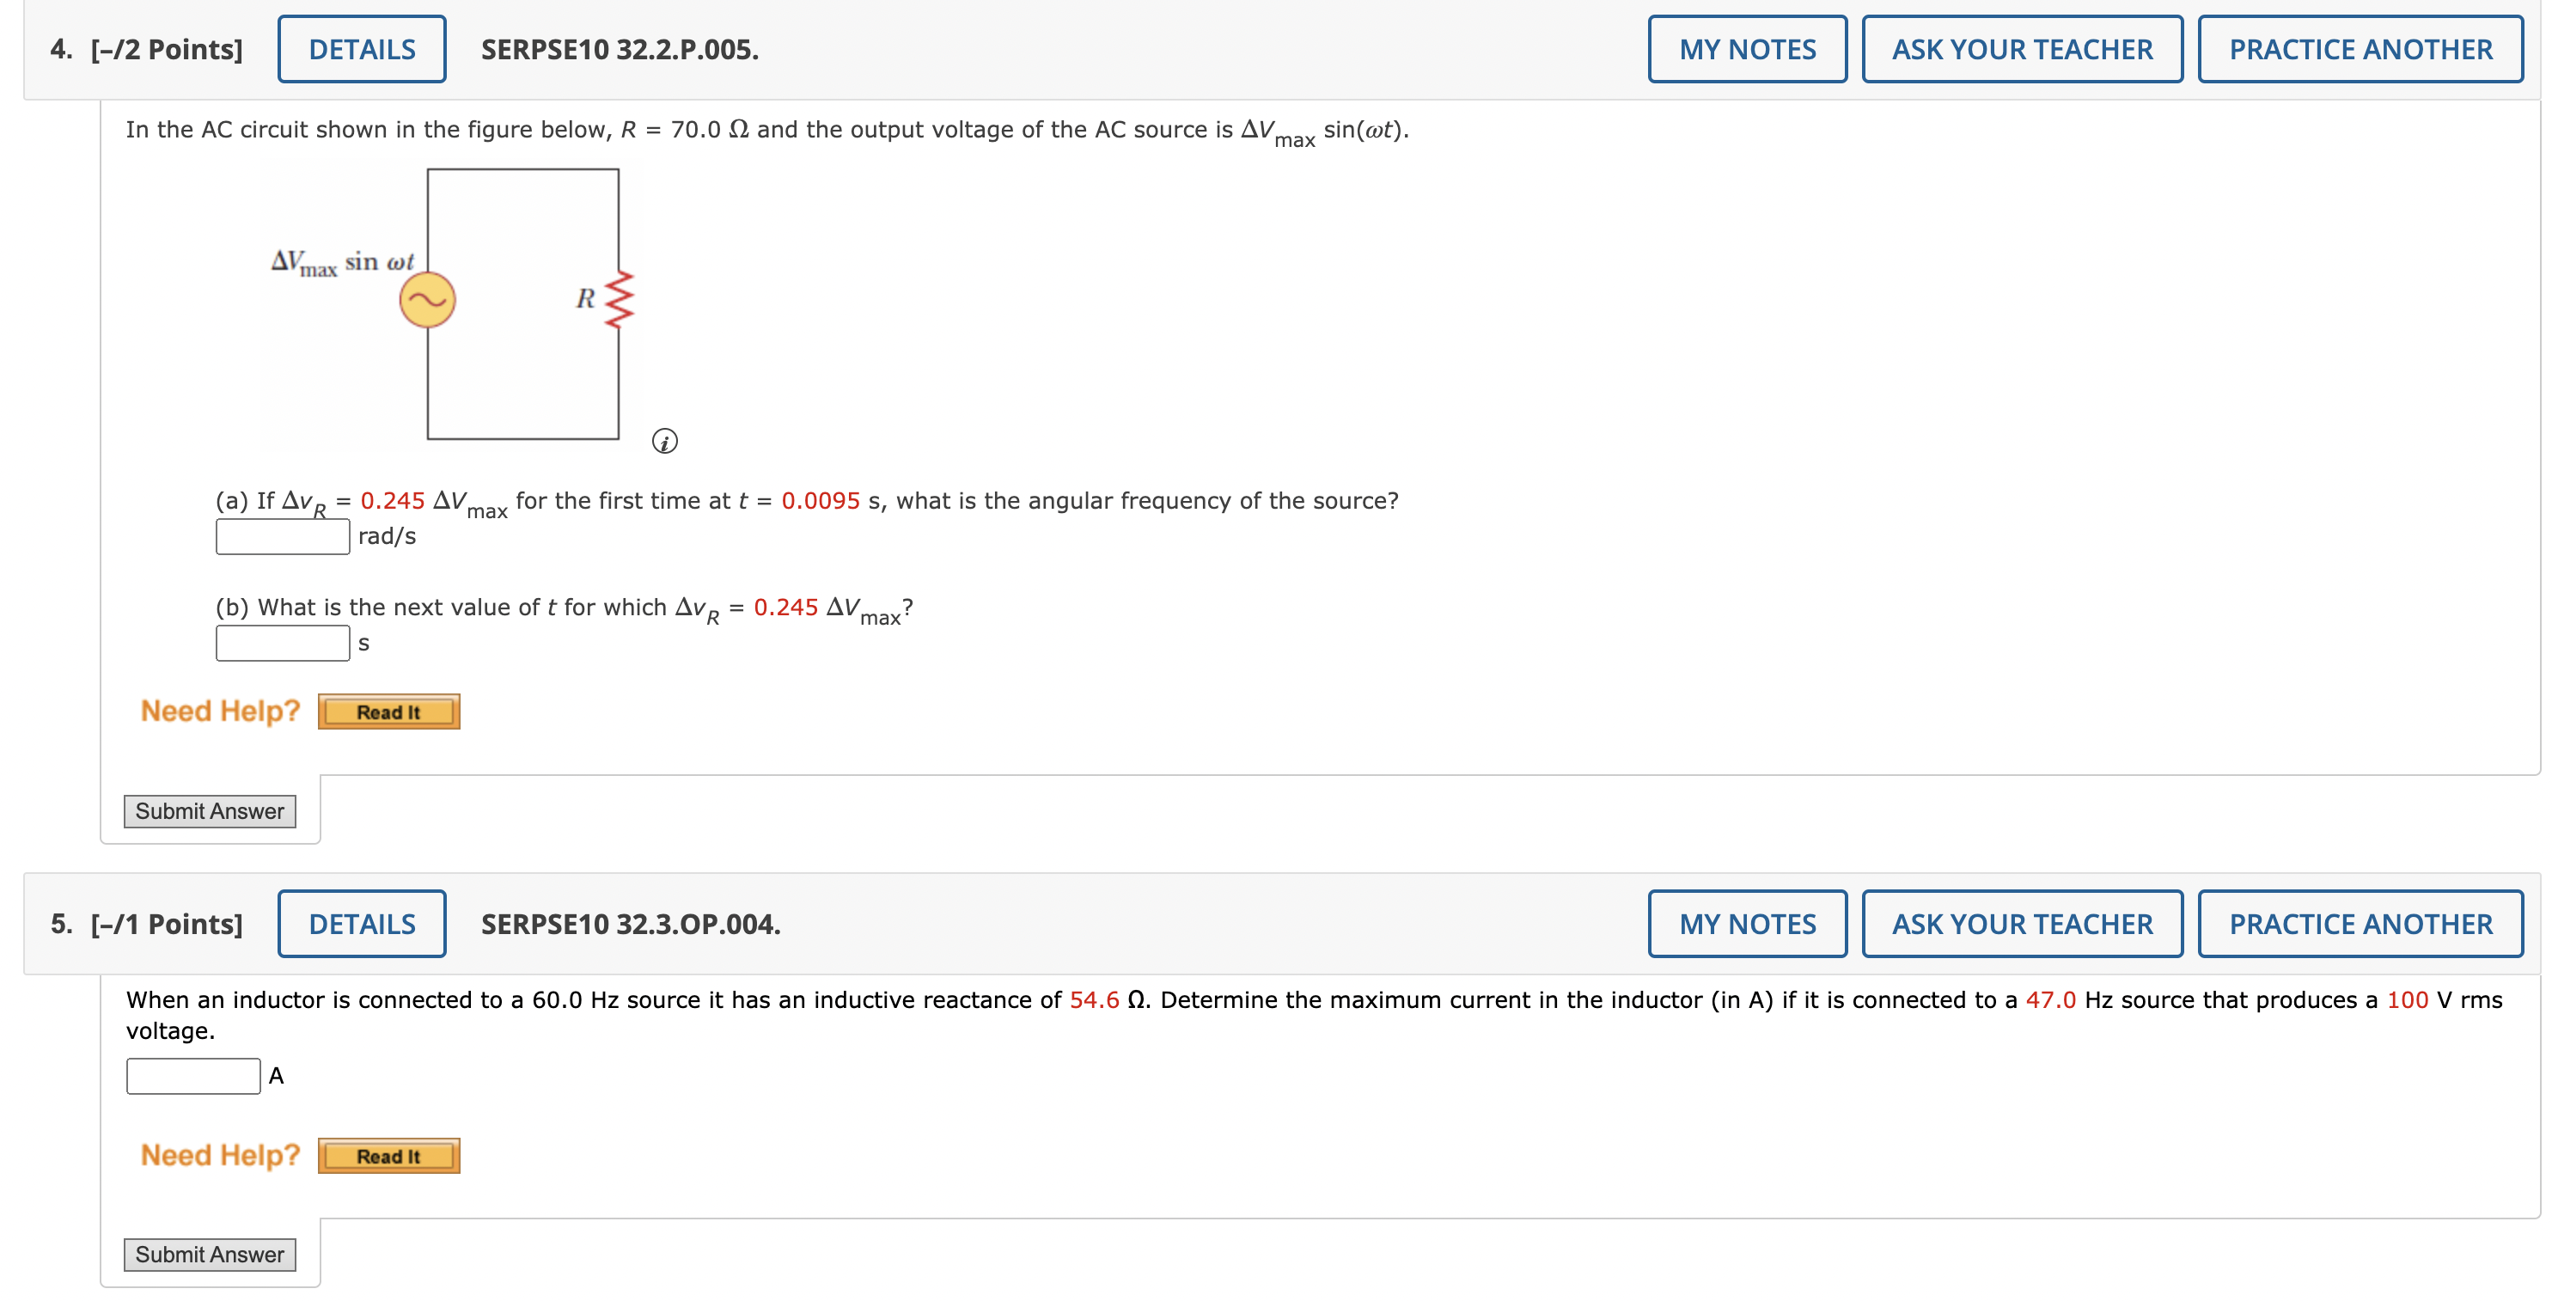Open MY NOTES for problem 5
The width and height of the screenshot is (2552, 1301).
[x=1747, y=923]
